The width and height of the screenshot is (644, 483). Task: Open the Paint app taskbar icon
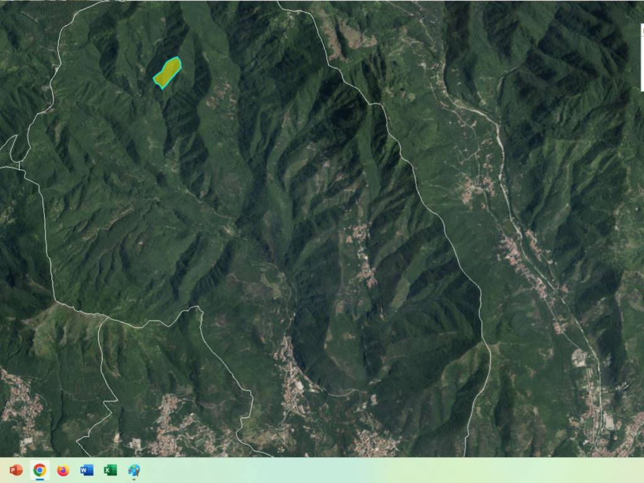[134, 470]
